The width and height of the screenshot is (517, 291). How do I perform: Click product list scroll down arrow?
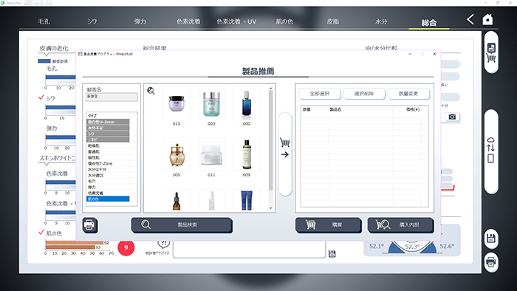271,208
